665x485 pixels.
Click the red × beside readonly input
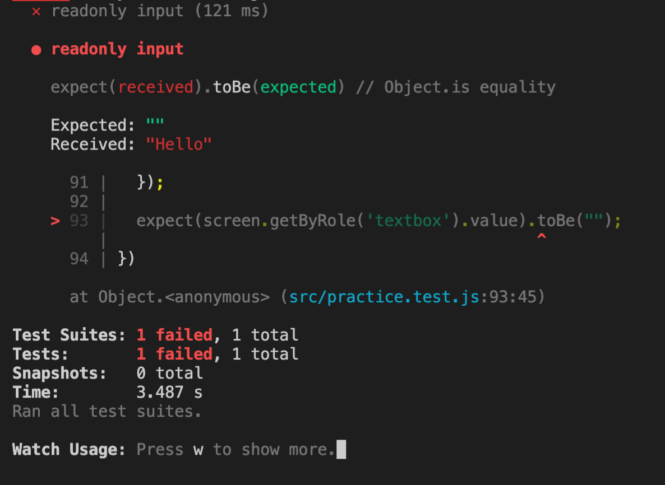[36, 11]
